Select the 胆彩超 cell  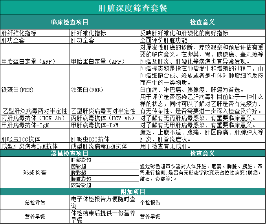[x=104, y=166]
